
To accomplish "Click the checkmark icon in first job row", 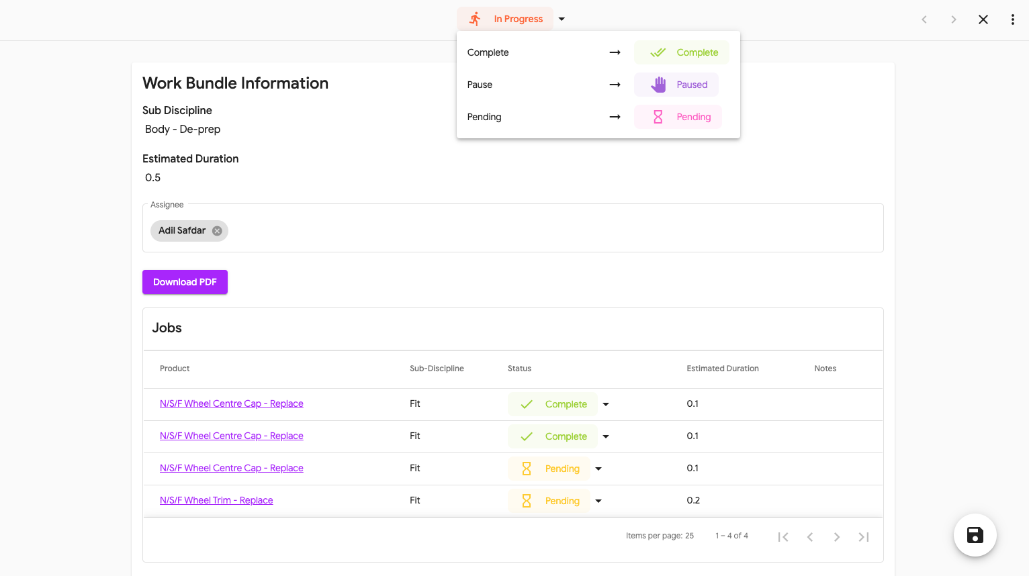I will coord(527,404).
